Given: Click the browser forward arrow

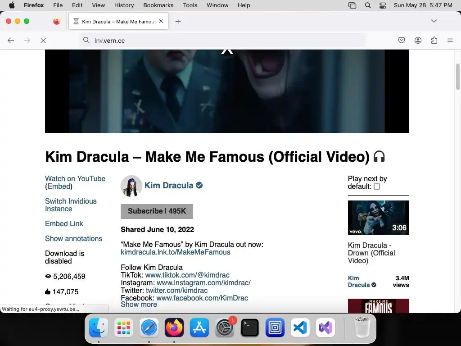Looking at the screenshot, I should click(x=27, y=40).
